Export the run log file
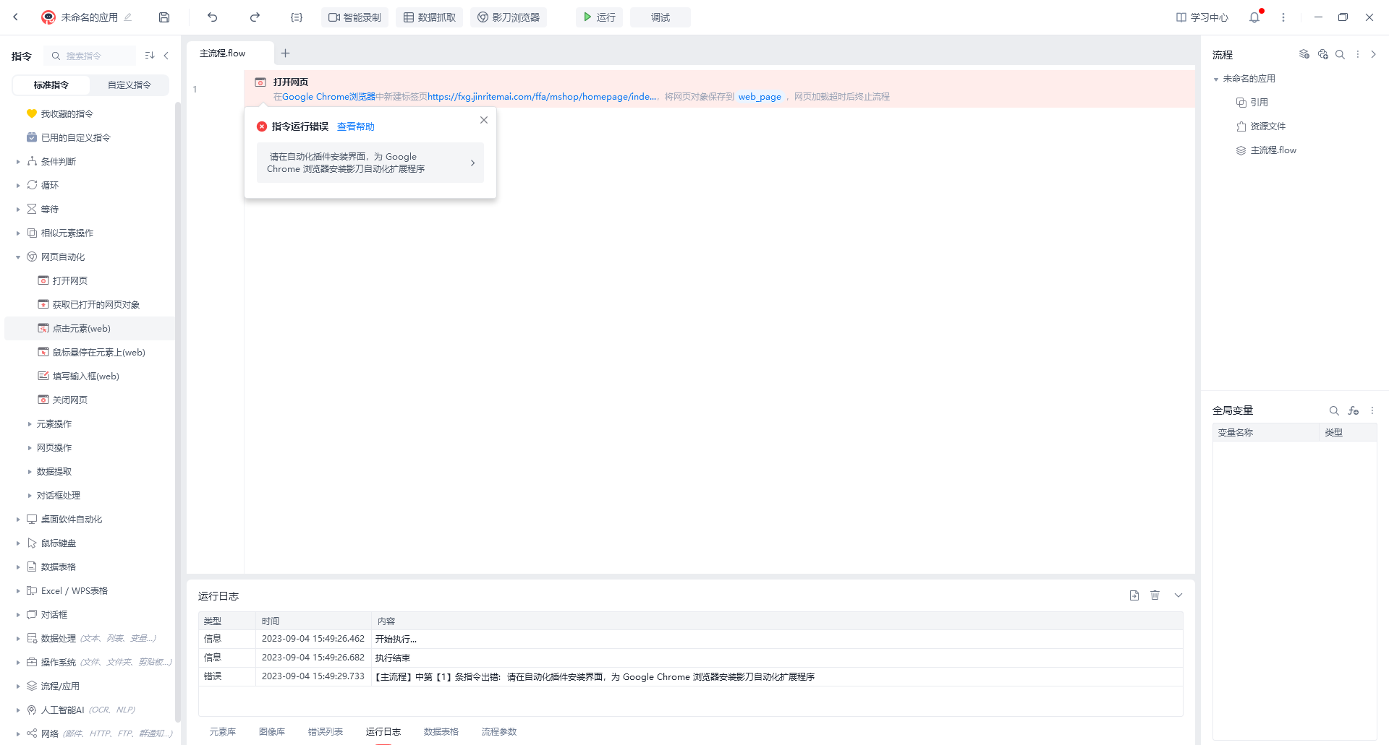1389x745 pixels. 1134,595
